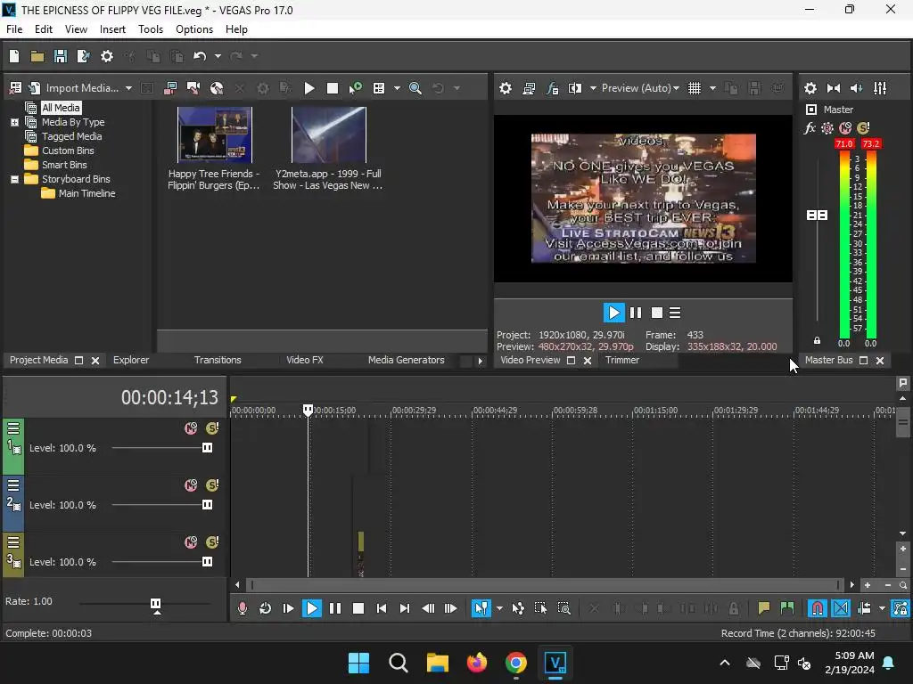Open a project with the folder icon
This screenshot has height=684, width=913.
click(x=37, y=56)
